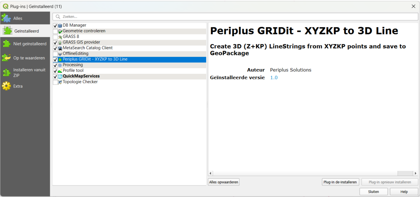Disable the DB Manager checkbox
420x197 pixels.
pyautogui.click(x=55, y=26)
